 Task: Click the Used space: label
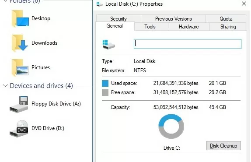(x=124, y=83)
